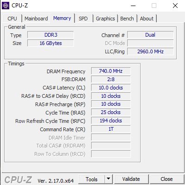The height and width of the screenshot is (185, 185).
Task: Click the LLC/Ring frequency field
Action: (150, 51)
